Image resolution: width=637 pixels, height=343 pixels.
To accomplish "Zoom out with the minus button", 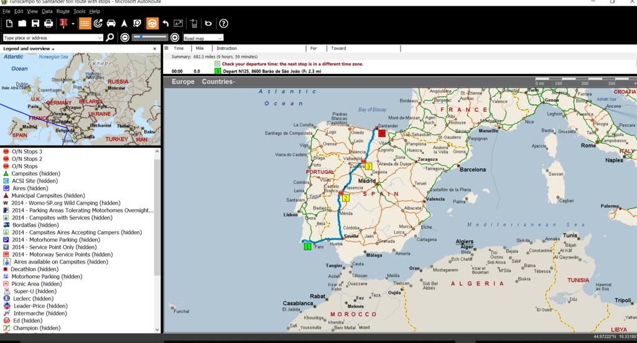I will 124,37.
